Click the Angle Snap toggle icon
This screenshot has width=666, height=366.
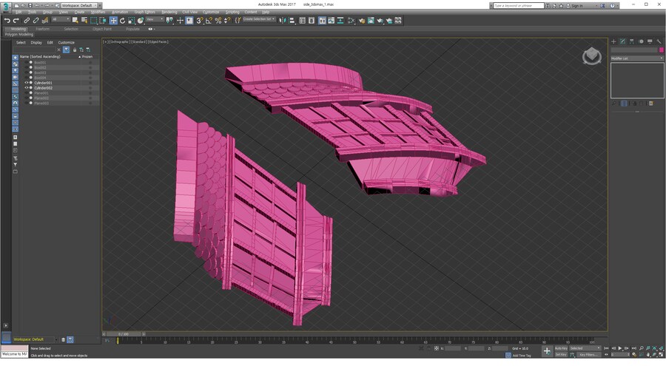[x=209, y=21]
